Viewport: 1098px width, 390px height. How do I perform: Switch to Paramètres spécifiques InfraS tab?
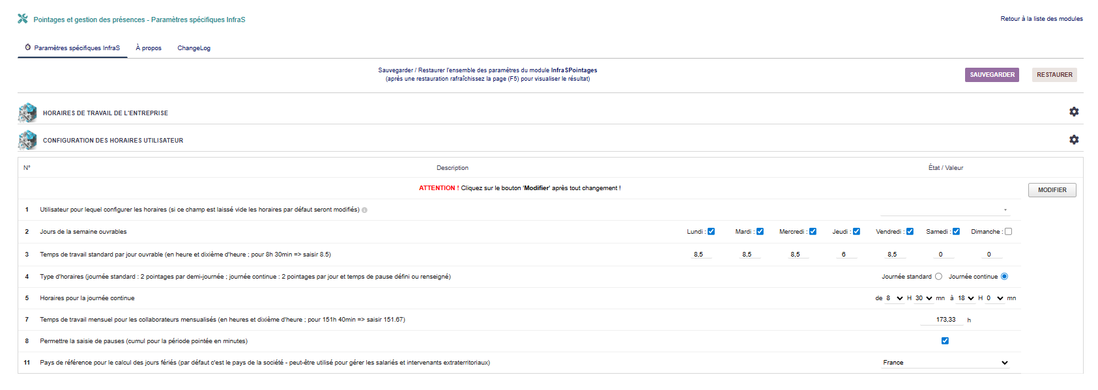[72, 48]
